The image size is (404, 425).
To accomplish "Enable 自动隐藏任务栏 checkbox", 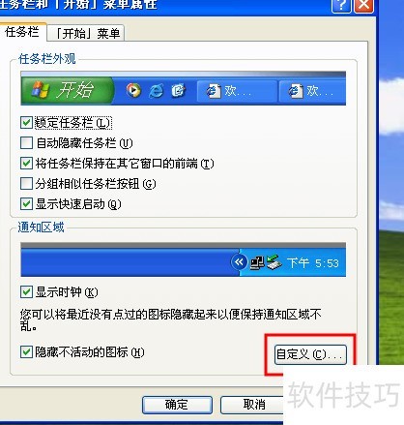I will coord(26,142).
